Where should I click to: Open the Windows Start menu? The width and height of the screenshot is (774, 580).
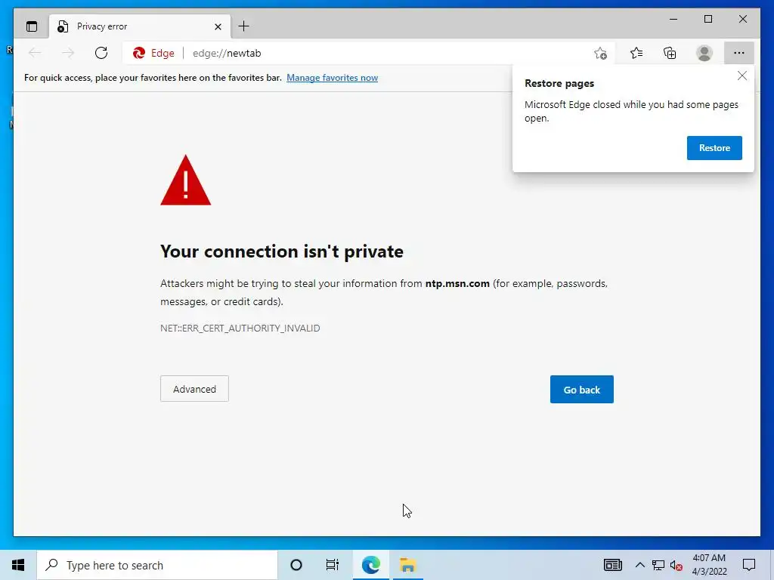tap(18, 565)
